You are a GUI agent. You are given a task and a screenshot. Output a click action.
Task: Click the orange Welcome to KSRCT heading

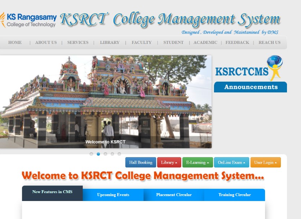pyautogui.click(x=143, y=175)
